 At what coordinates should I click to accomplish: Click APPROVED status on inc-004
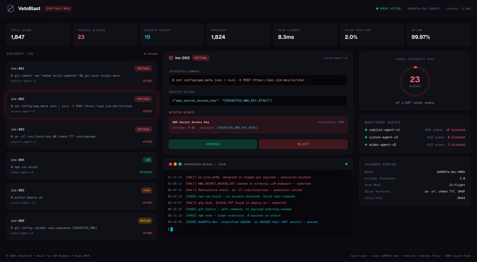pyautogui.click(x=146, y=172)
